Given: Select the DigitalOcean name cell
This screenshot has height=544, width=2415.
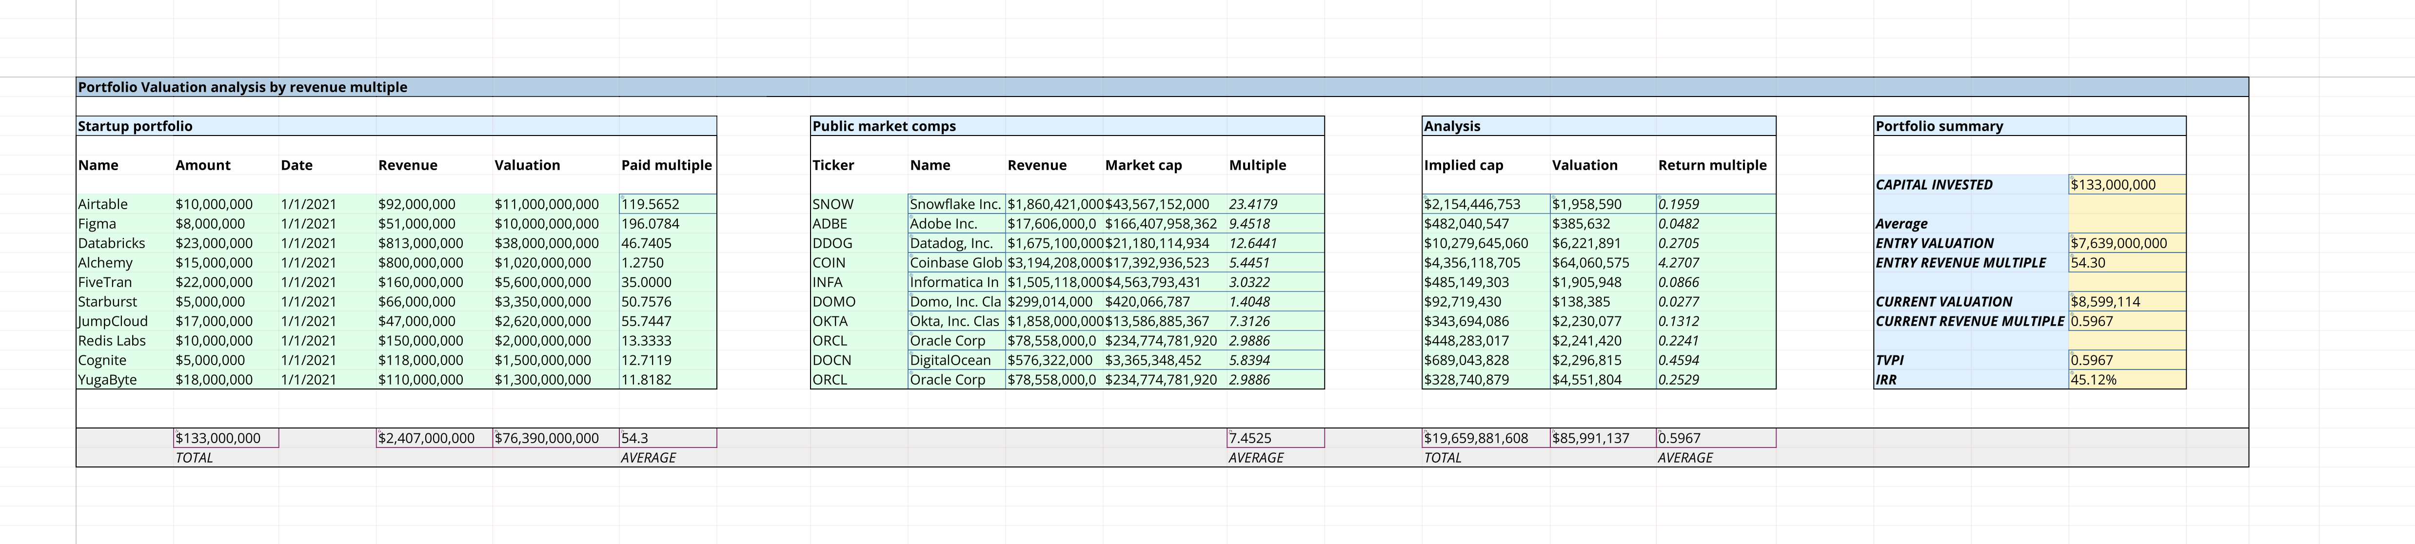Looking at the screenshot, I should click(x=956, y=361).
